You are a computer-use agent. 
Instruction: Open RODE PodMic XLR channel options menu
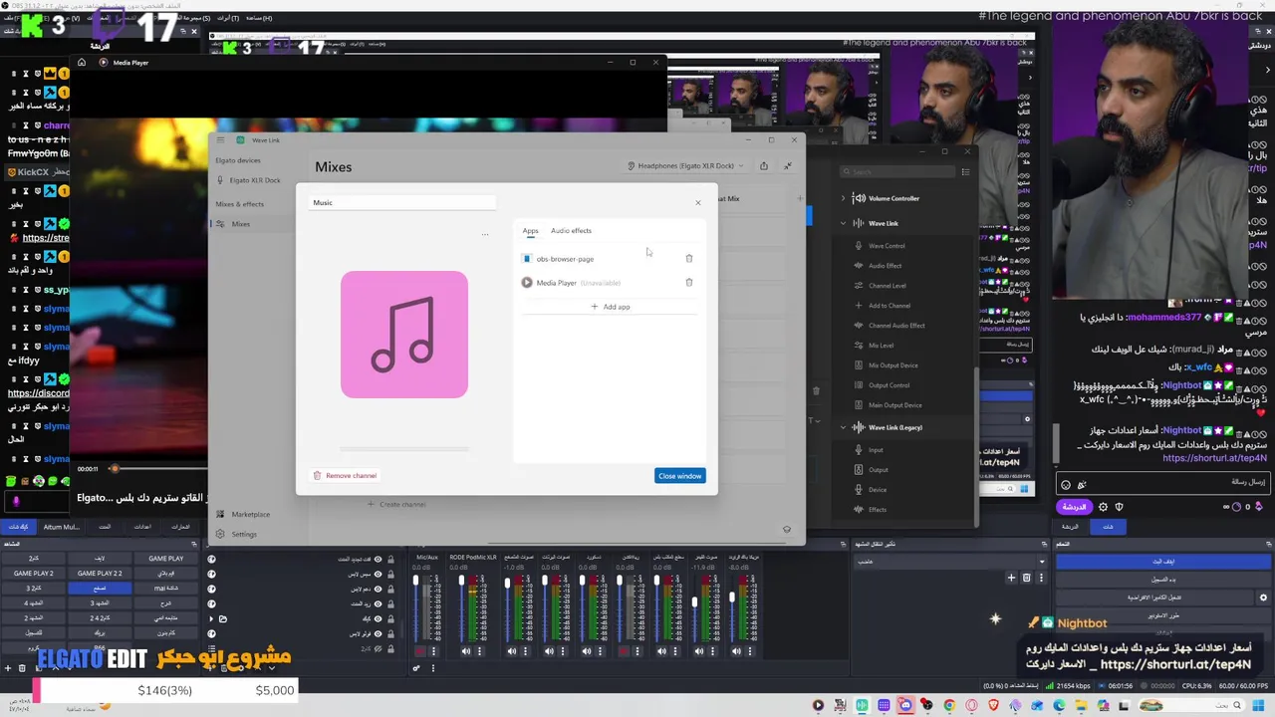[479, 651]
